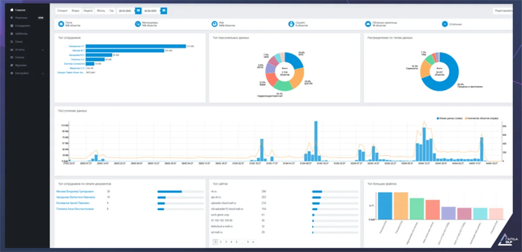Click the orange segment of personal data donut
Viewport: 522px width, 252px height.
pos(295,79)
